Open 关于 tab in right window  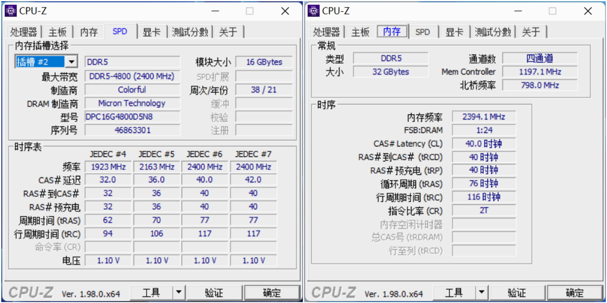pos(531,32)
